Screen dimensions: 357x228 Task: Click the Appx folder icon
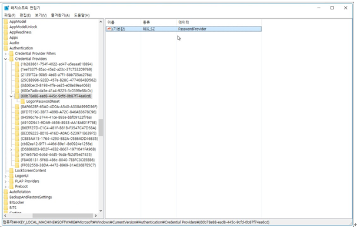pos(6,38)
